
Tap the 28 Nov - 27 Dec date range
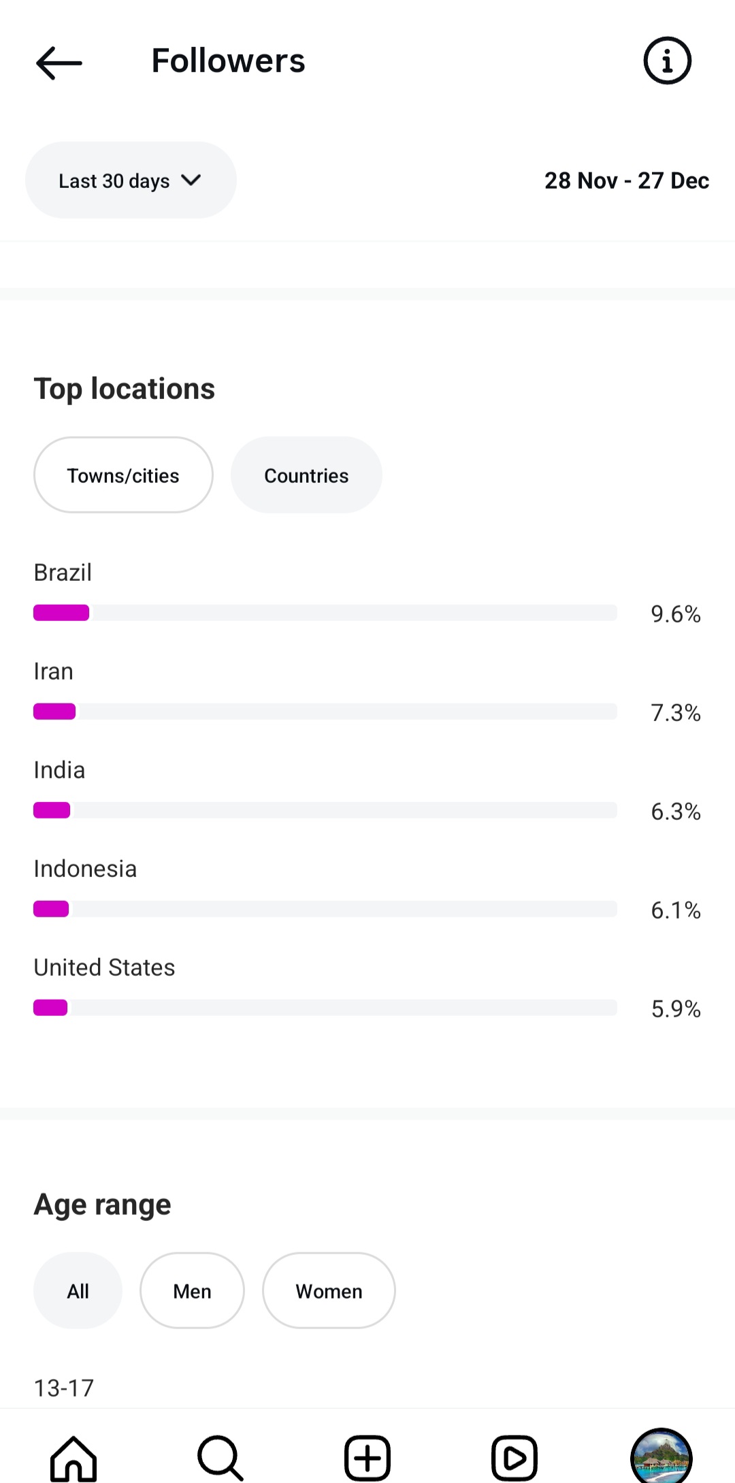tap(626, 180)
